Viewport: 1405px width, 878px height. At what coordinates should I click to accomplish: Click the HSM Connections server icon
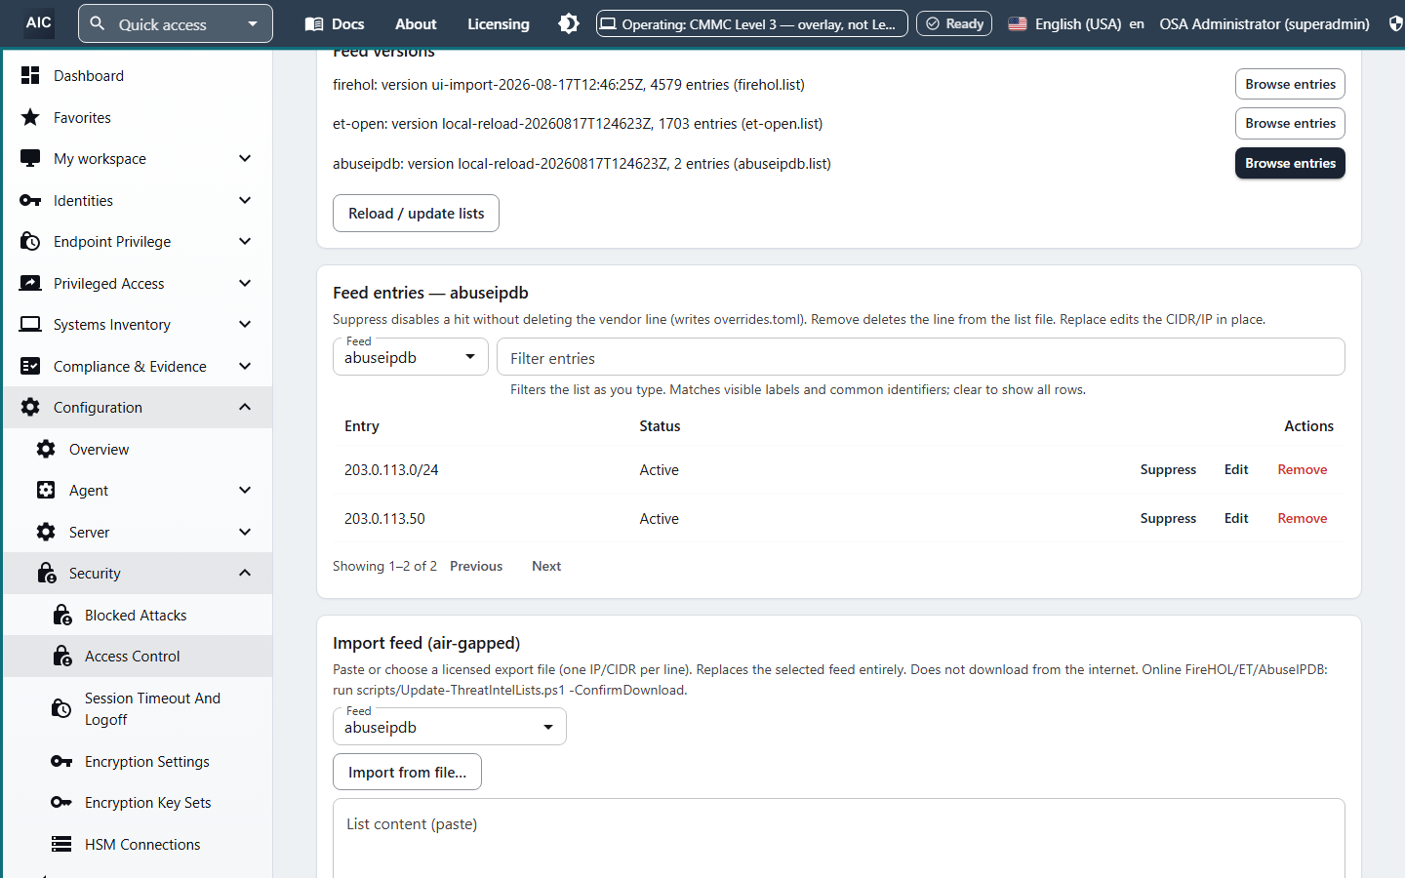coord(61,844)
